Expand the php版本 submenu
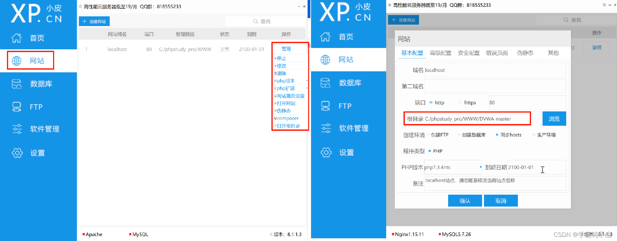 click(x=290, y=81)
